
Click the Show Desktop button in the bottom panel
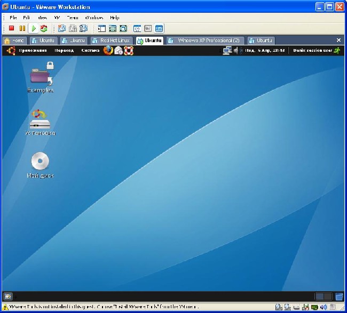[8, 296]
